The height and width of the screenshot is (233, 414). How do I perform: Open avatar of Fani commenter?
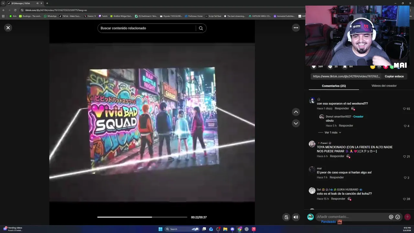click(x=312, y=144)
